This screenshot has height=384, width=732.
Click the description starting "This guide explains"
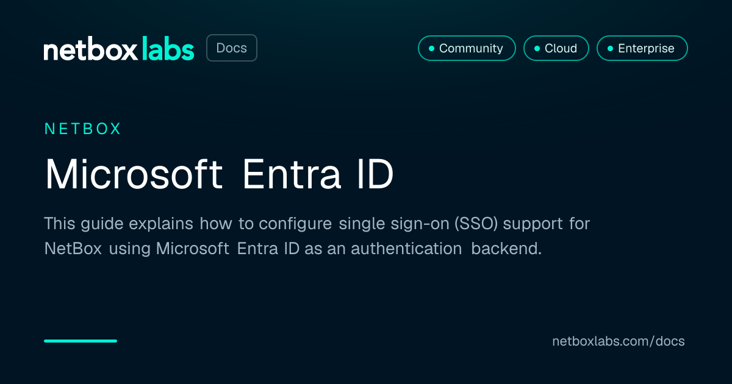[x=317, y=236]
